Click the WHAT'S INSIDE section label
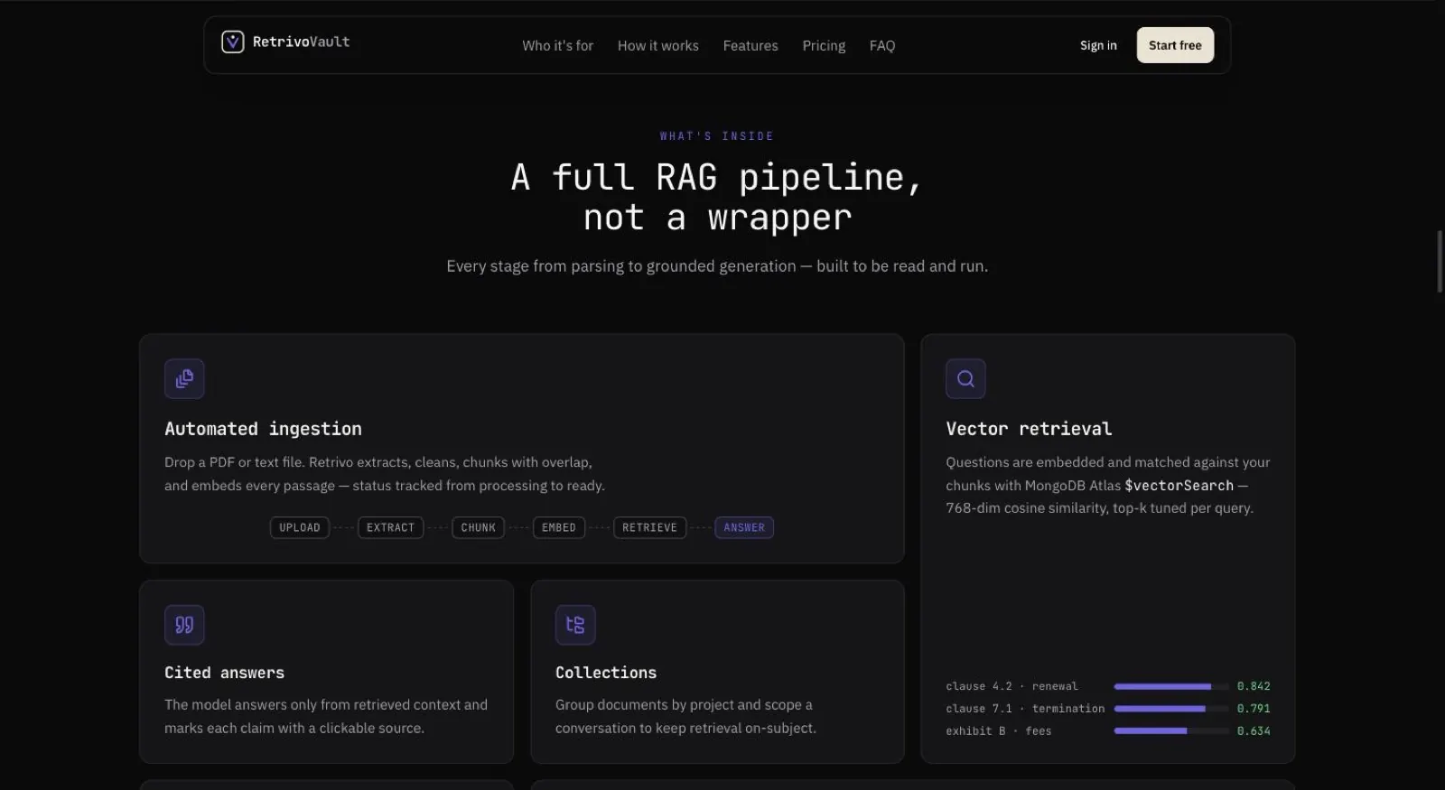This screenshot has height=790, width=1445. pyautogui.click(x=717, y=136)
